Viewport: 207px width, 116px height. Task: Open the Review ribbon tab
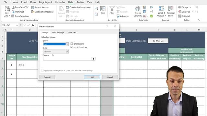80,2
